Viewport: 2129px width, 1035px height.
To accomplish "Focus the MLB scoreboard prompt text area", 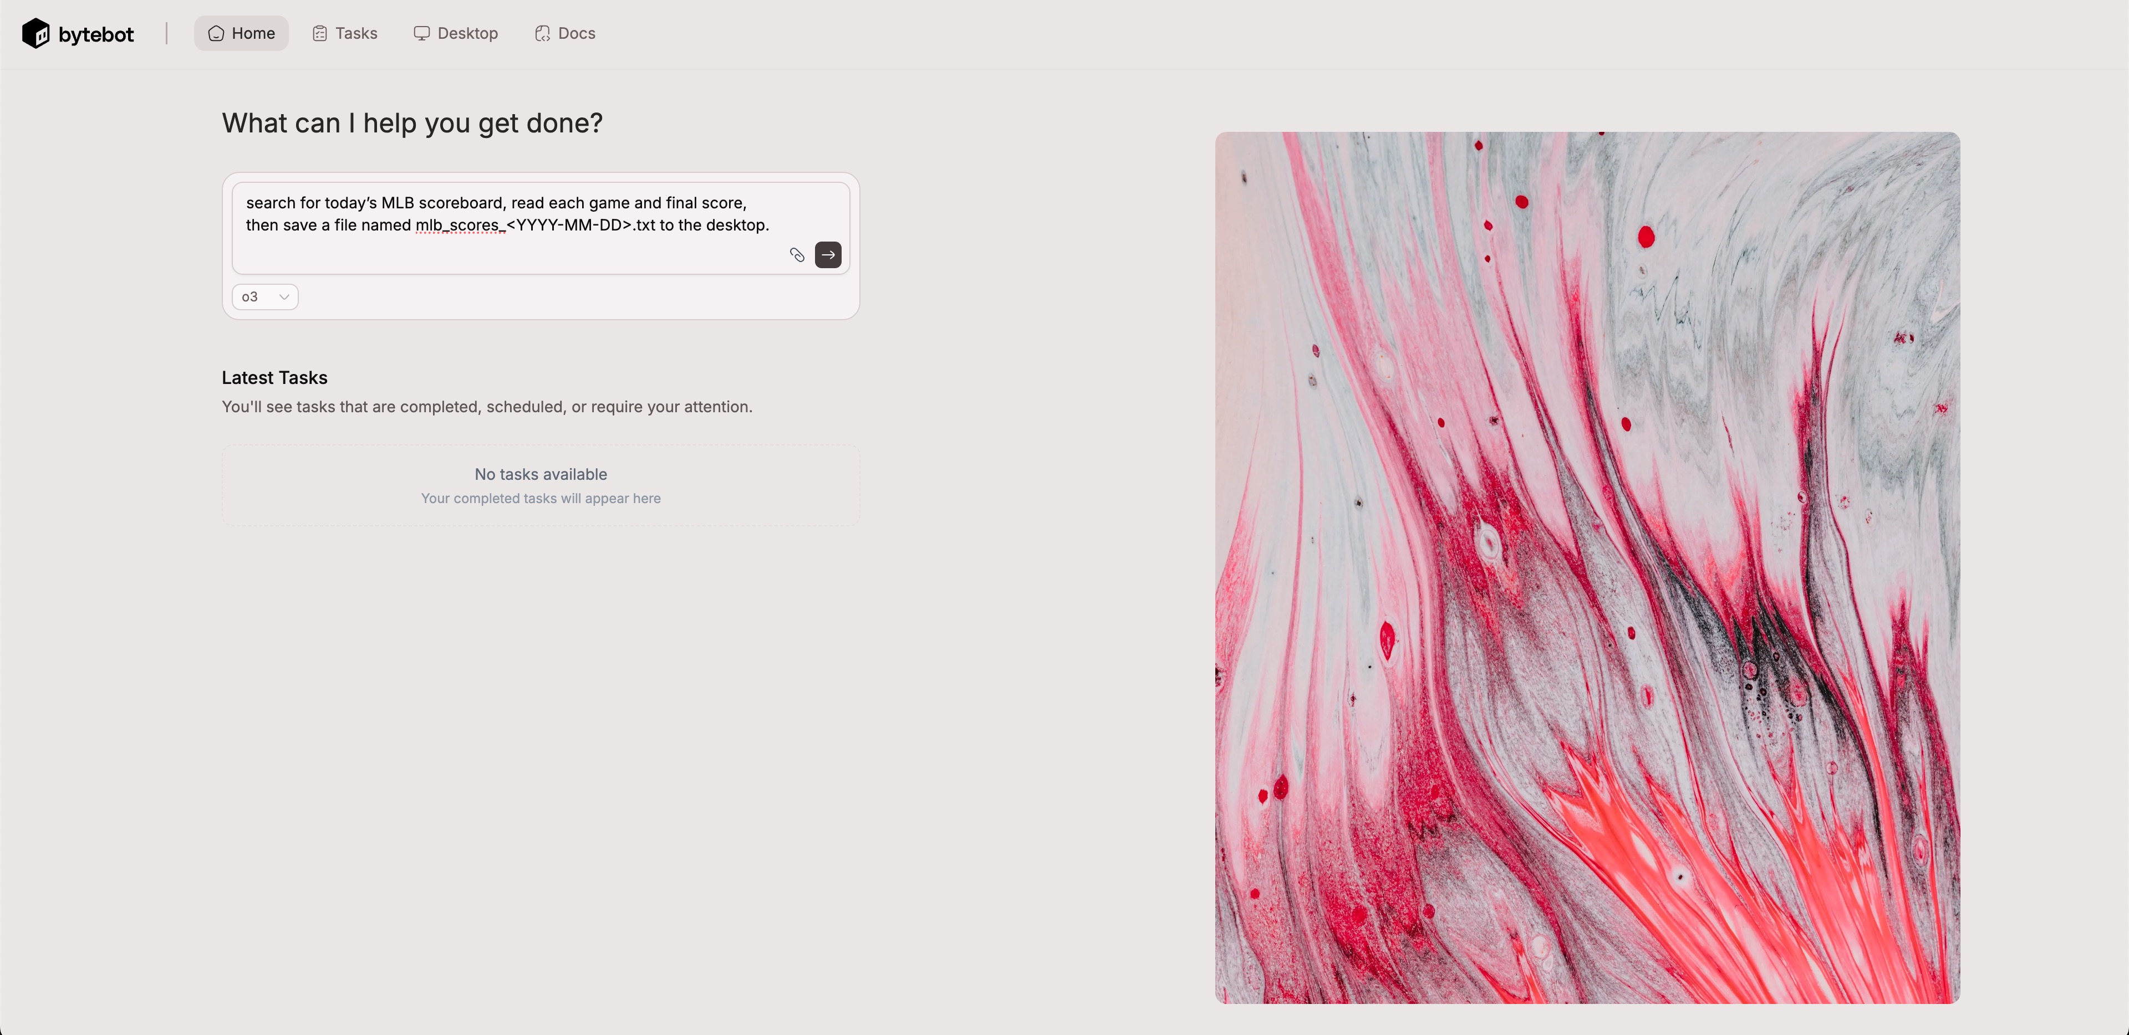I will click(x=541, y=228).
